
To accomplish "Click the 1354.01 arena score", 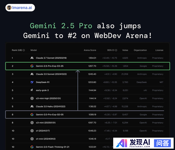I will [92, 58].
